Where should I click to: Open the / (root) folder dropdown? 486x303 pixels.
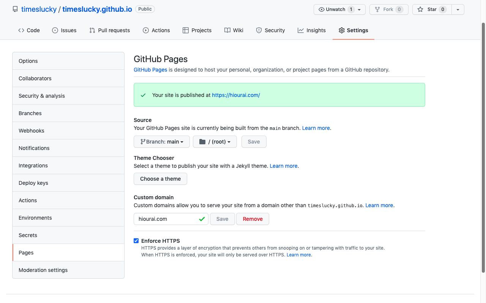pos(215,142)
